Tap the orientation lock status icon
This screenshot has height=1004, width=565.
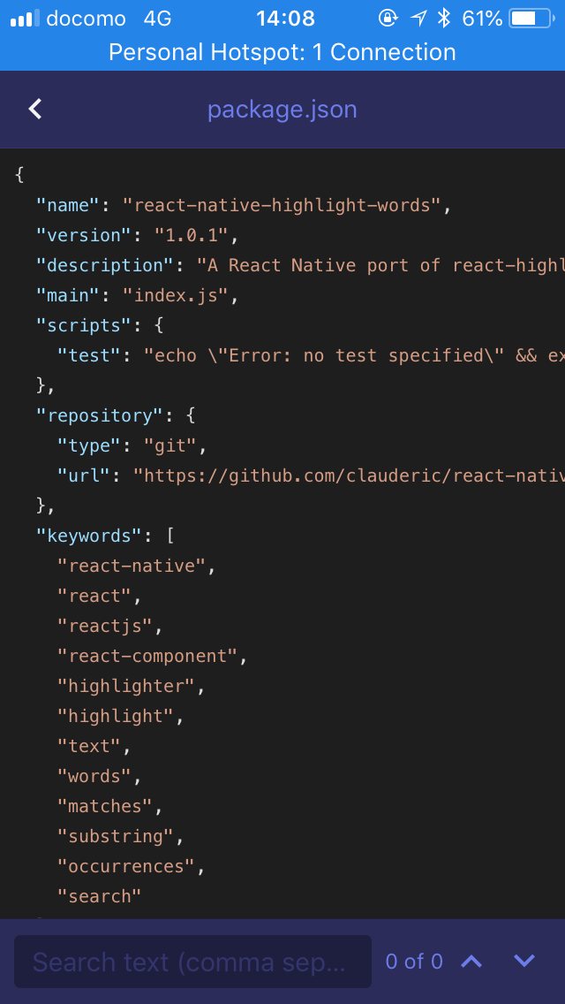click(388, 18)
